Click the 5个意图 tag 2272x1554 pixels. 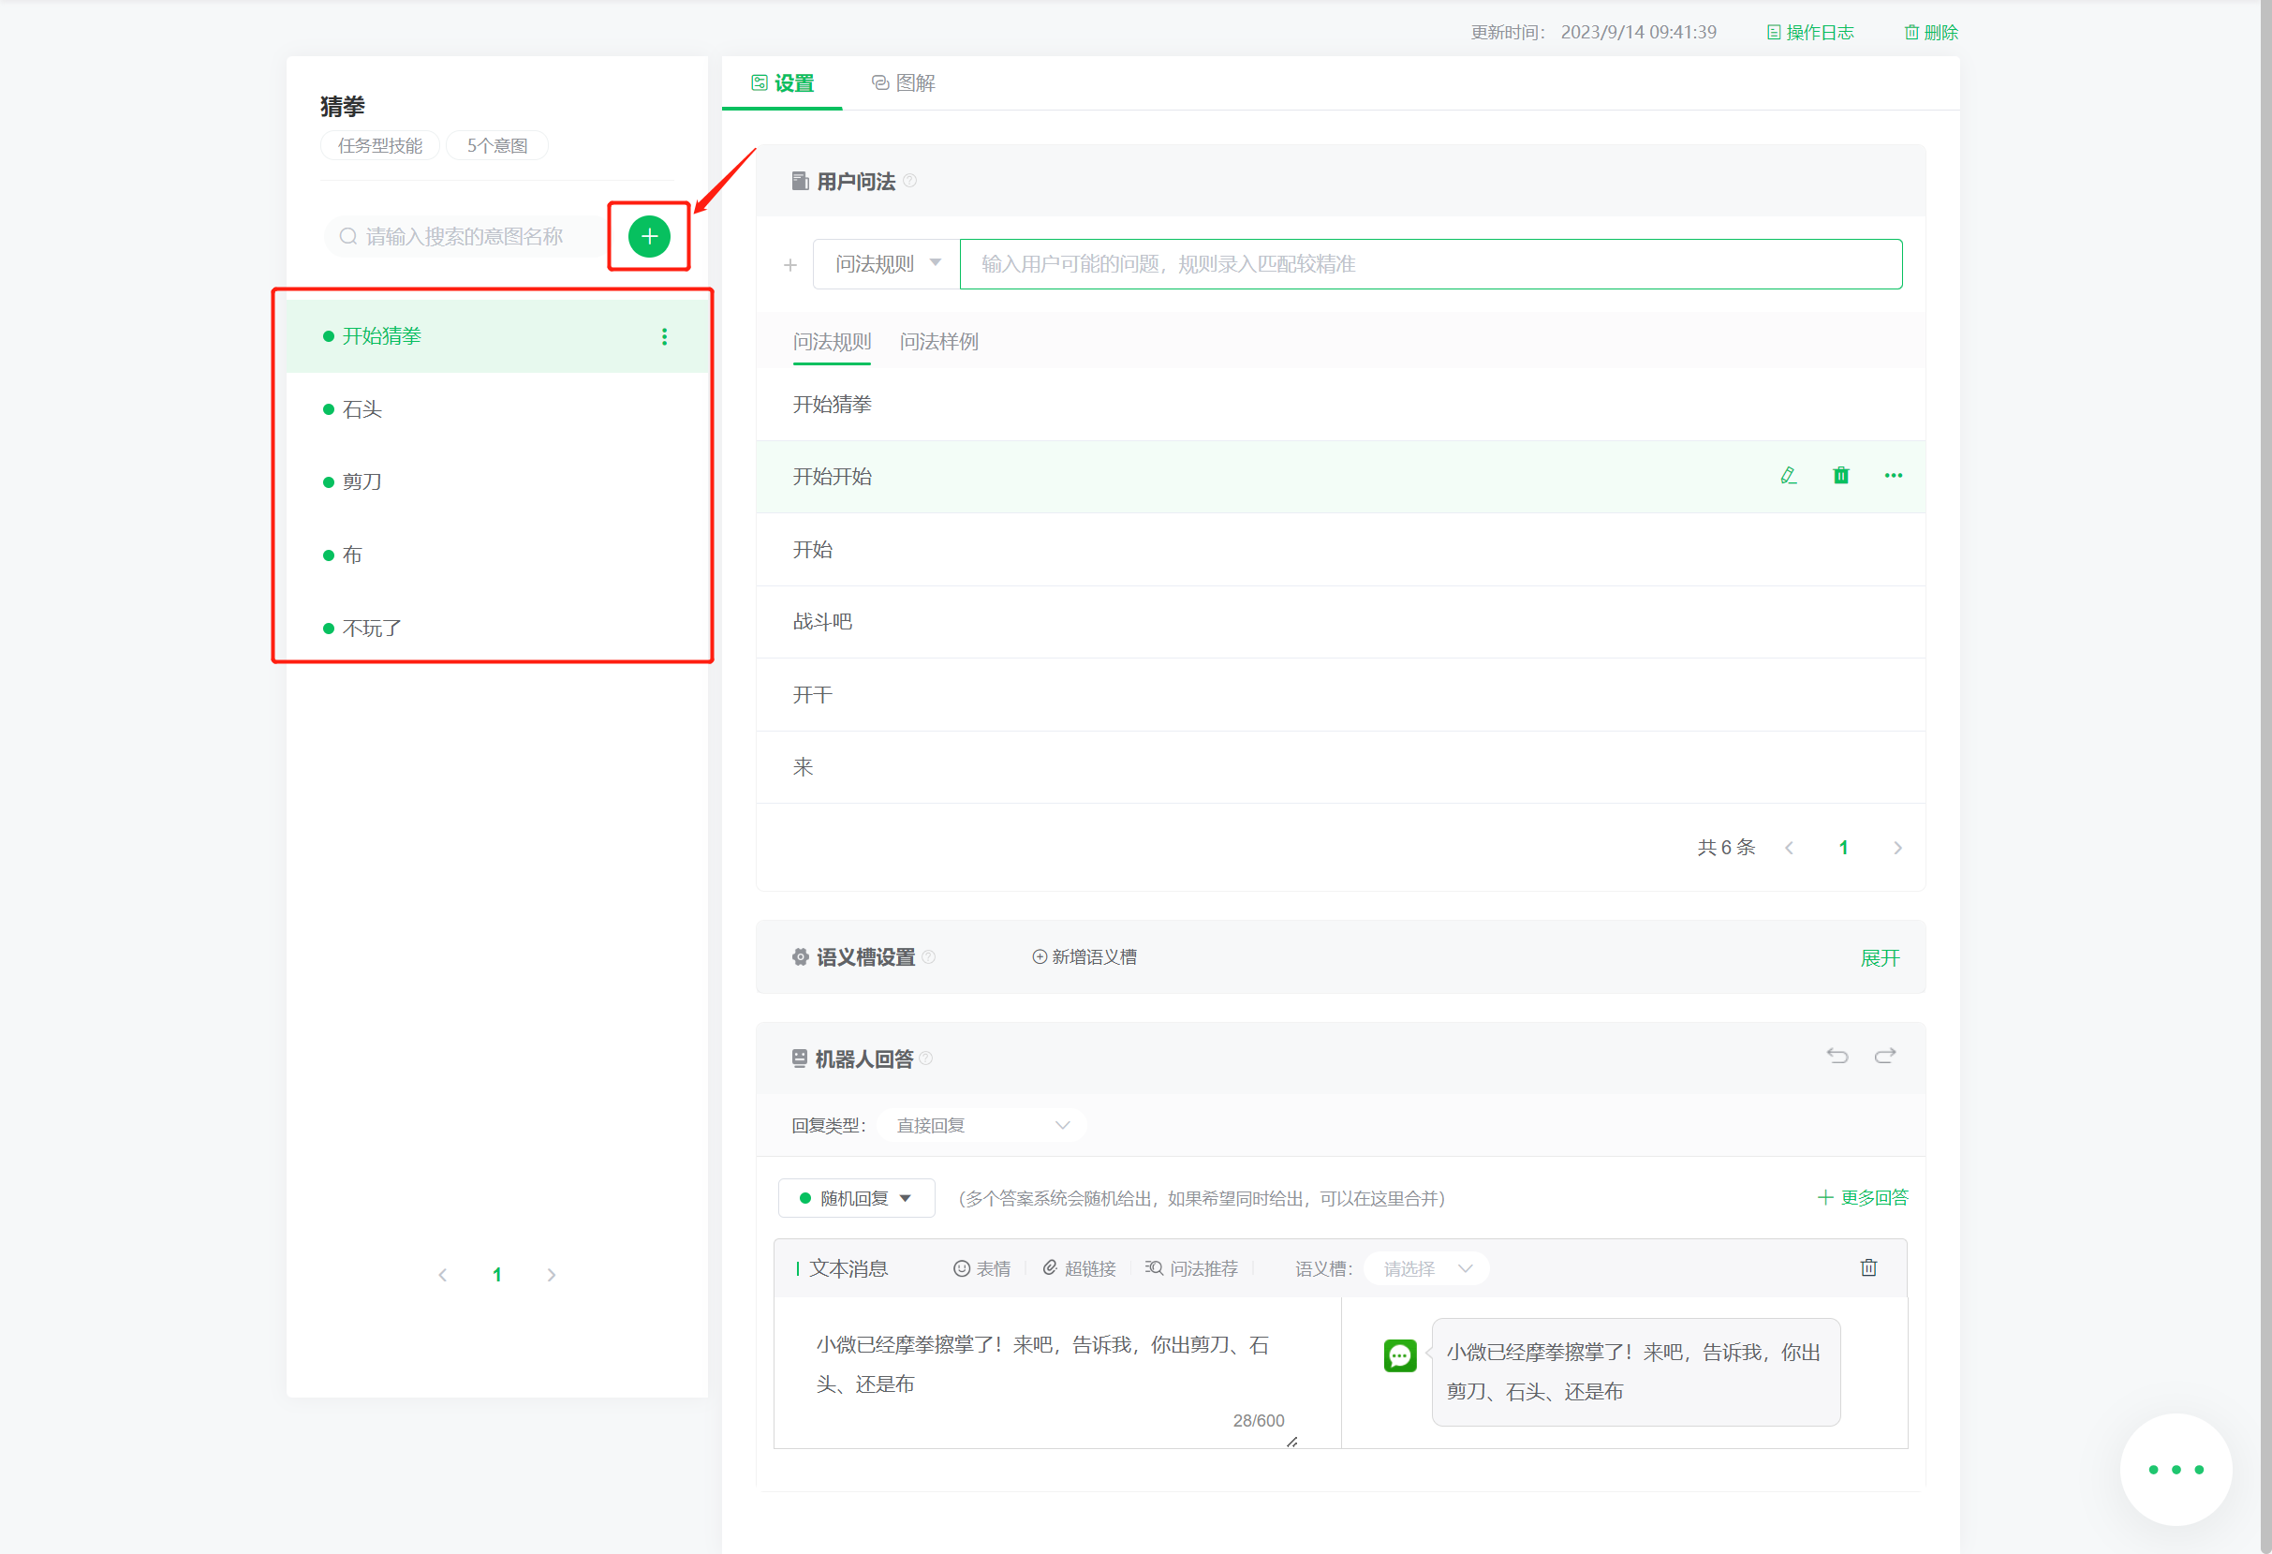point(496,146)
